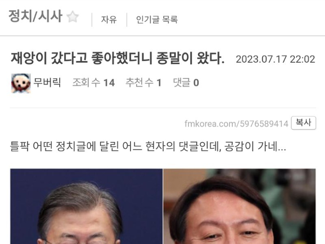Open the left photo with blue background
325x244 pixels.
coord(87,207)
